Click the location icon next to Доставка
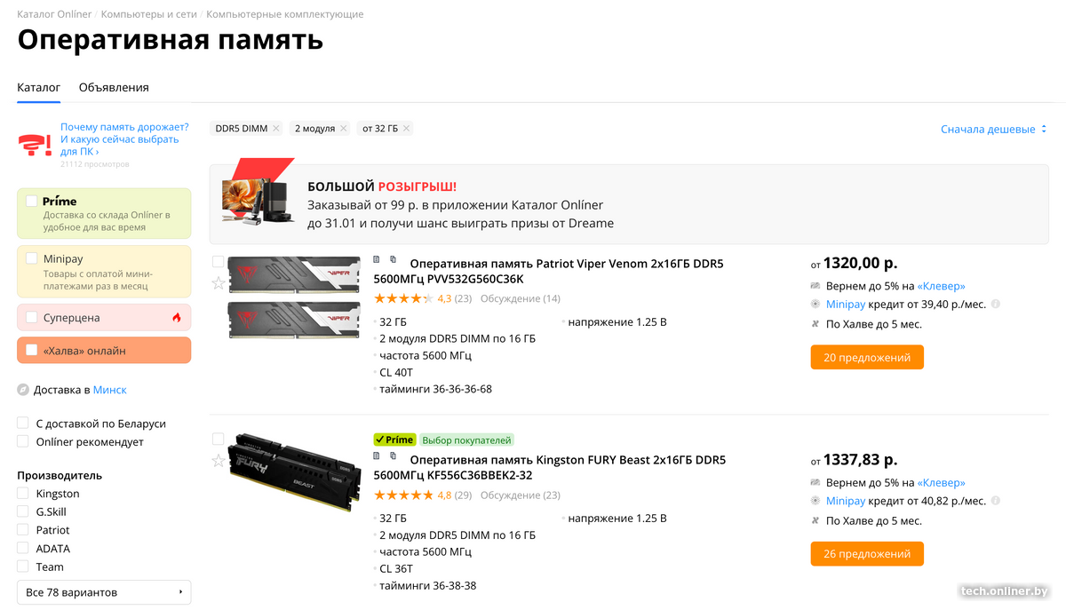Screen dimensions: 1066x610 coord(23,390)
